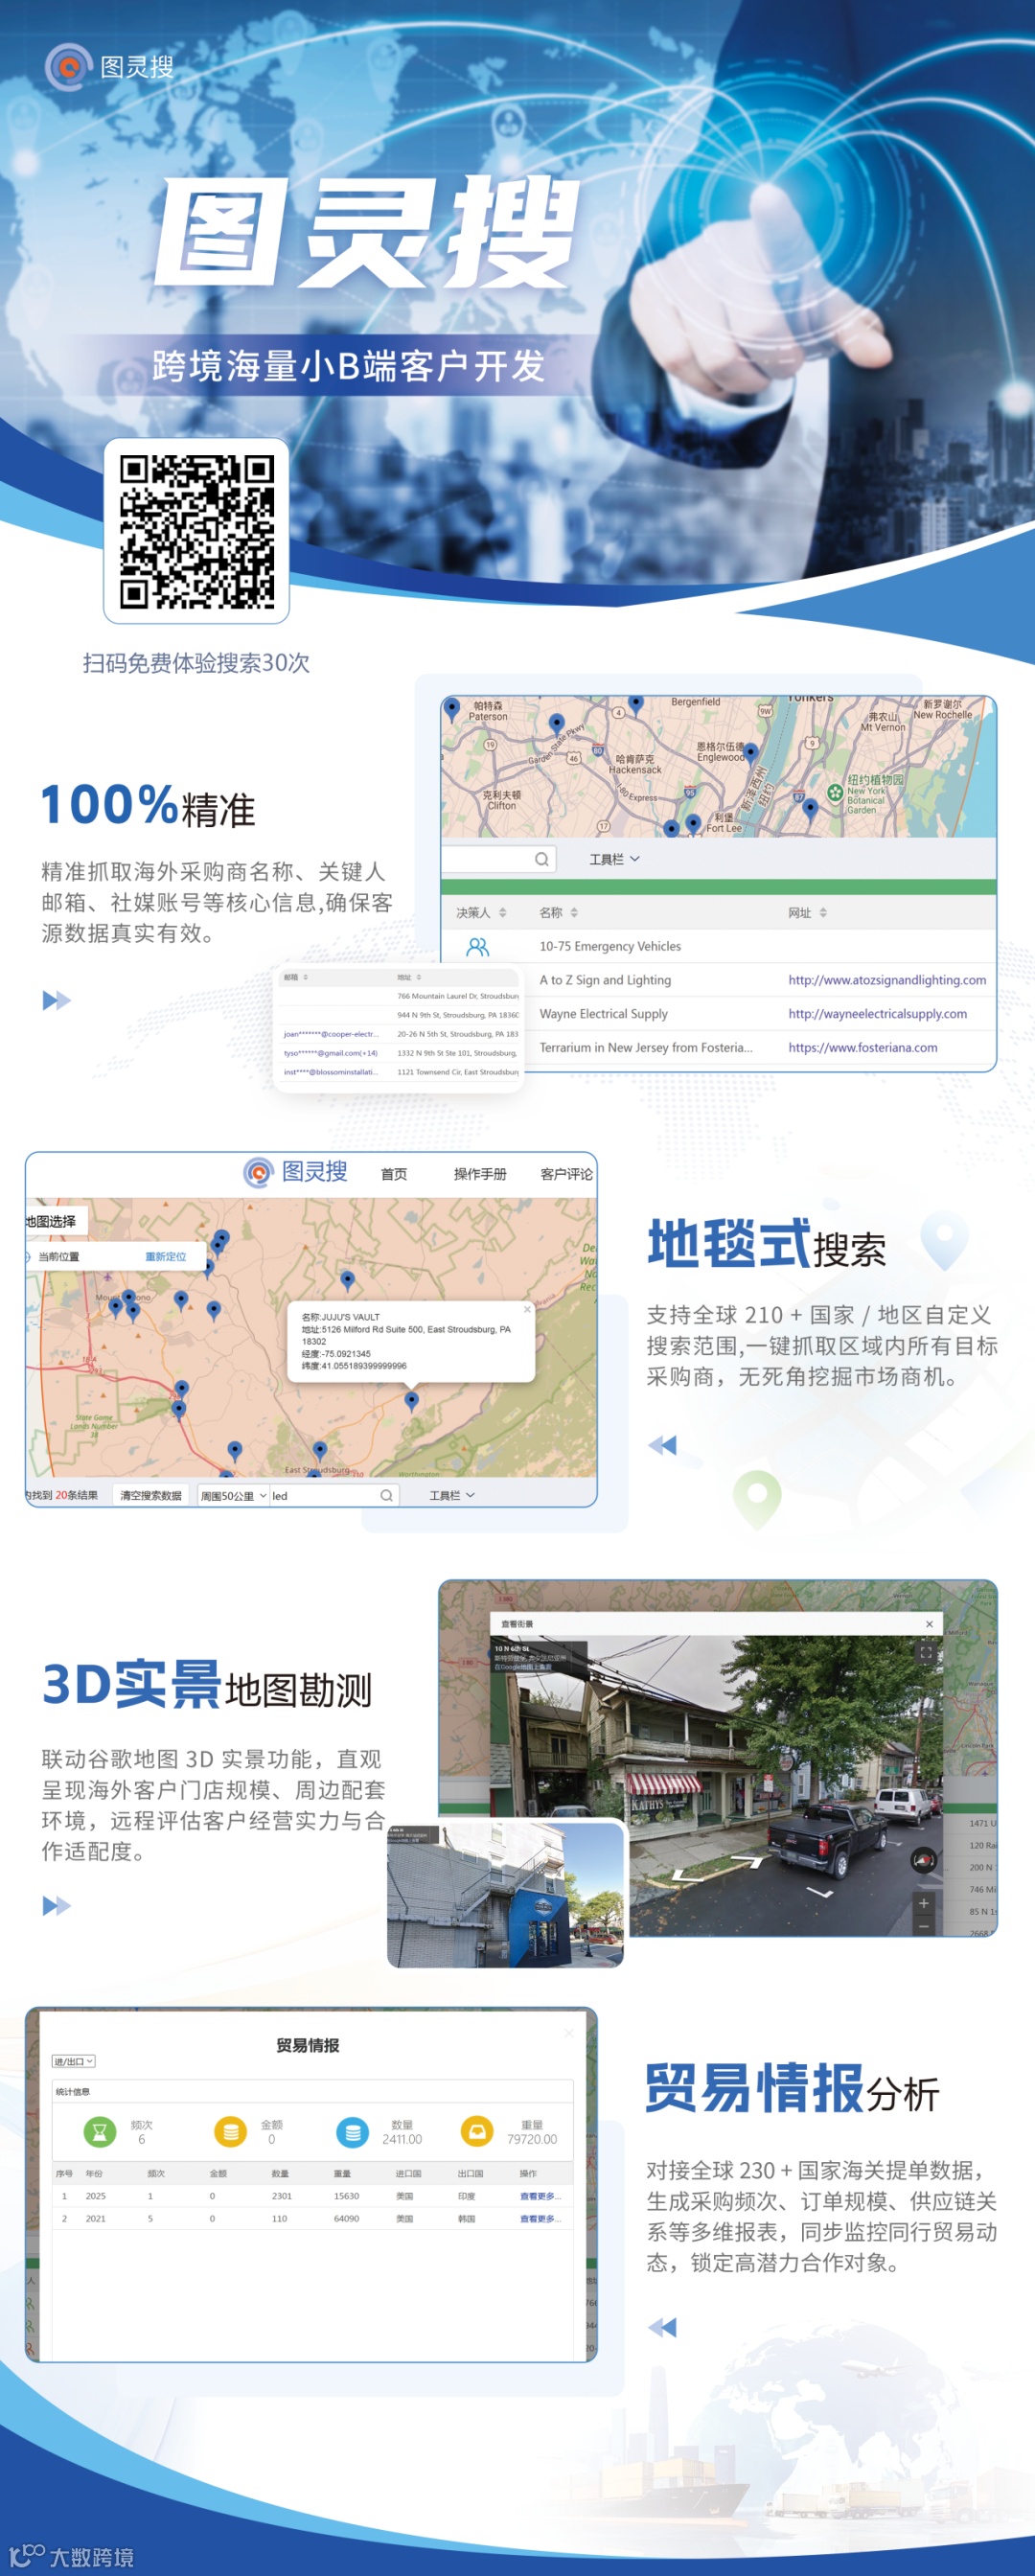Click the forward arrows under 3D实景

(x=57, y=1906)
